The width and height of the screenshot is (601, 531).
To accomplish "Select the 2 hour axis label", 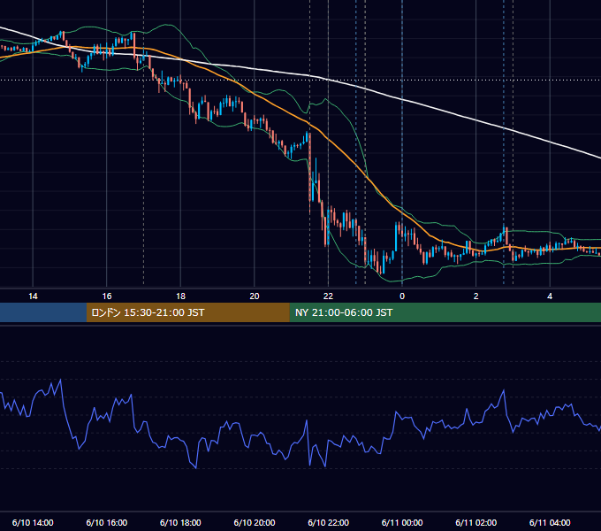I will pyautogui.click(x=476, y=296).
